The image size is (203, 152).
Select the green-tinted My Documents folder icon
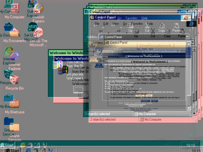9,27
